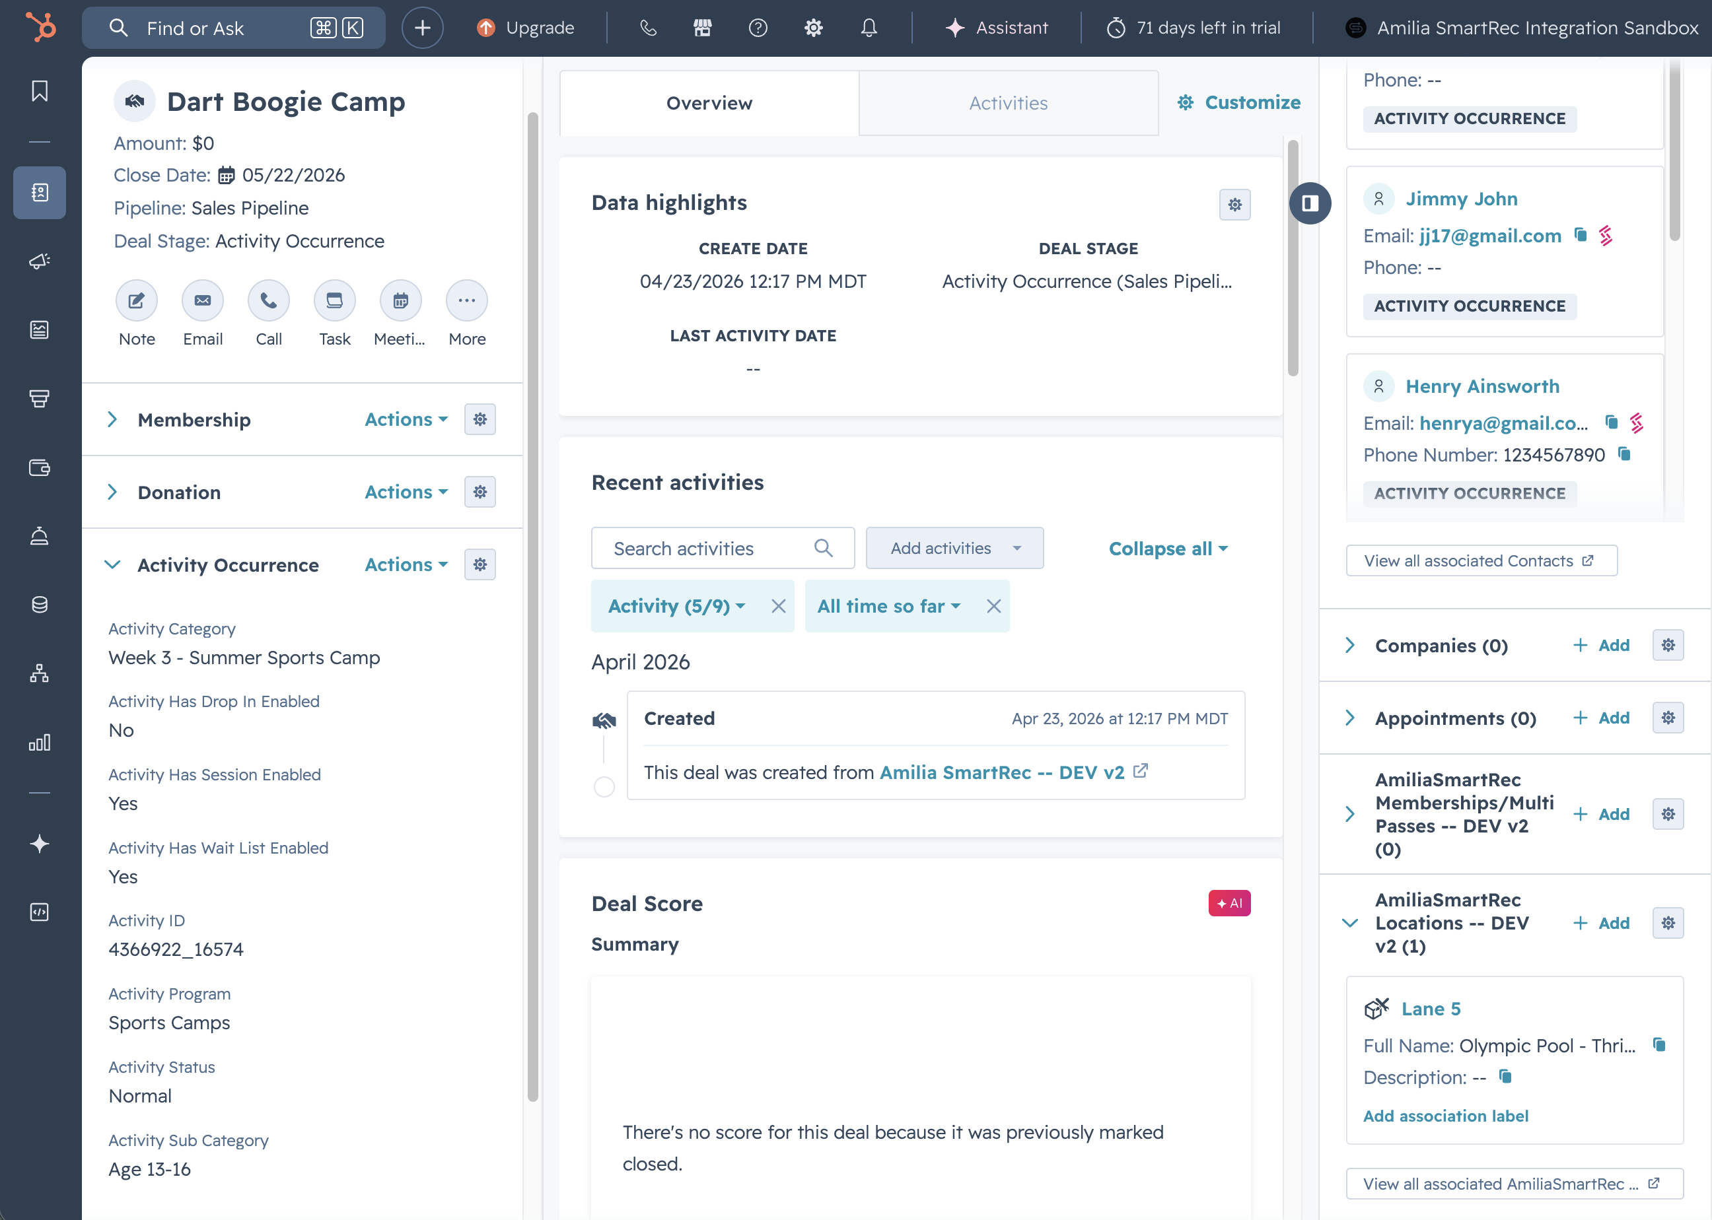Image resolution: width=1712 pixels, height=1220 pixels.
Task: Open Add activities dropdown
Action: point(954,549)
